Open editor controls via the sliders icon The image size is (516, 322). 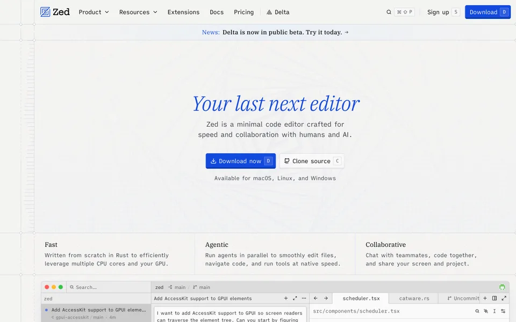coord(503,311)
